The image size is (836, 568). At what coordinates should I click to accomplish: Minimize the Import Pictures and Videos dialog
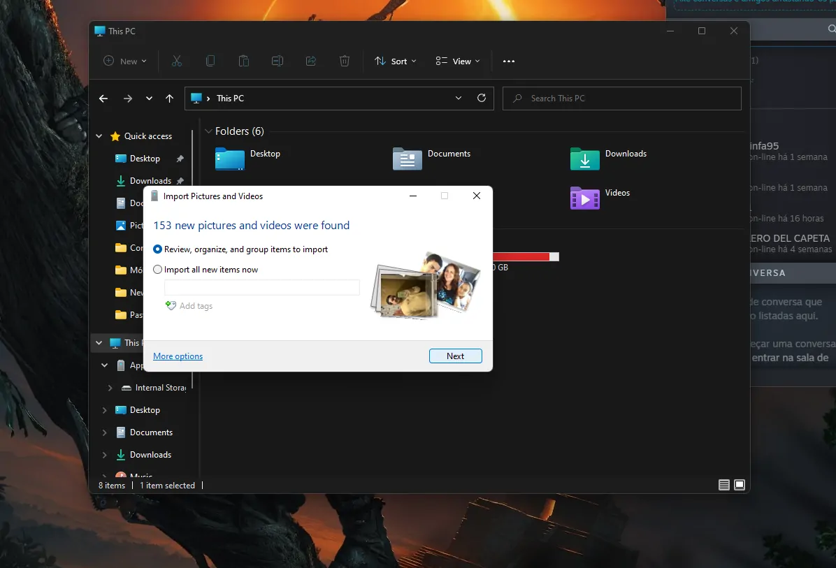[412, 196]
